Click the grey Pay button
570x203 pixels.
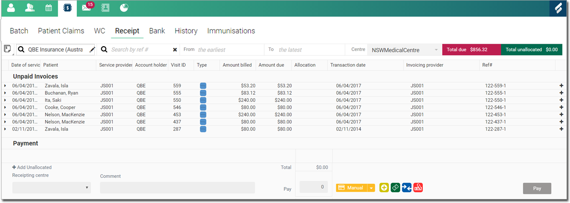(537, 189)
